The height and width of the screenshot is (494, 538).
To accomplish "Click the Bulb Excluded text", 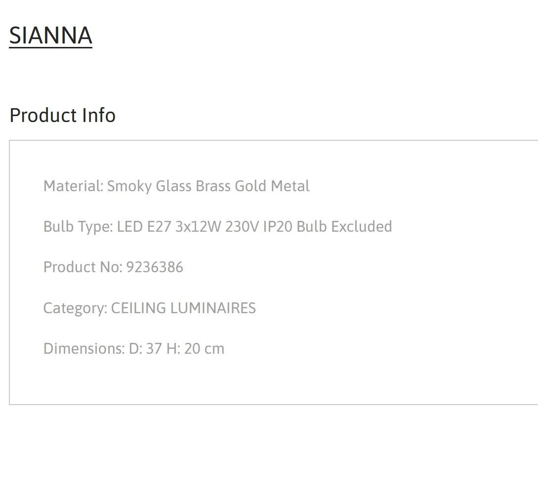I will point(344,227).
